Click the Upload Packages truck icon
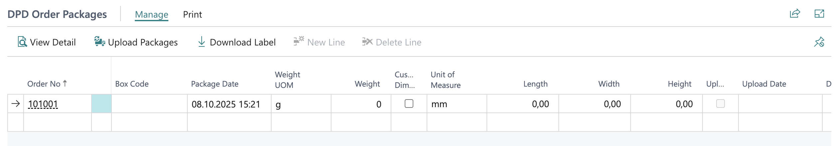The height and width of the screenshot is (146, 834). pos(100,42)
